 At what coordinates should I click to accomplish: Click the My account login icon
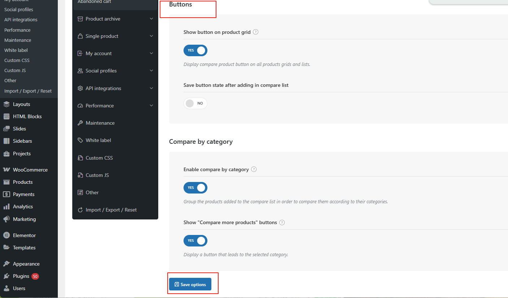pos(80,53)
